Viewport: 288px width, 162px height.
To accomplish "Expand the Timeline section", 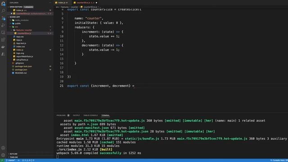I will pos(13,157).
